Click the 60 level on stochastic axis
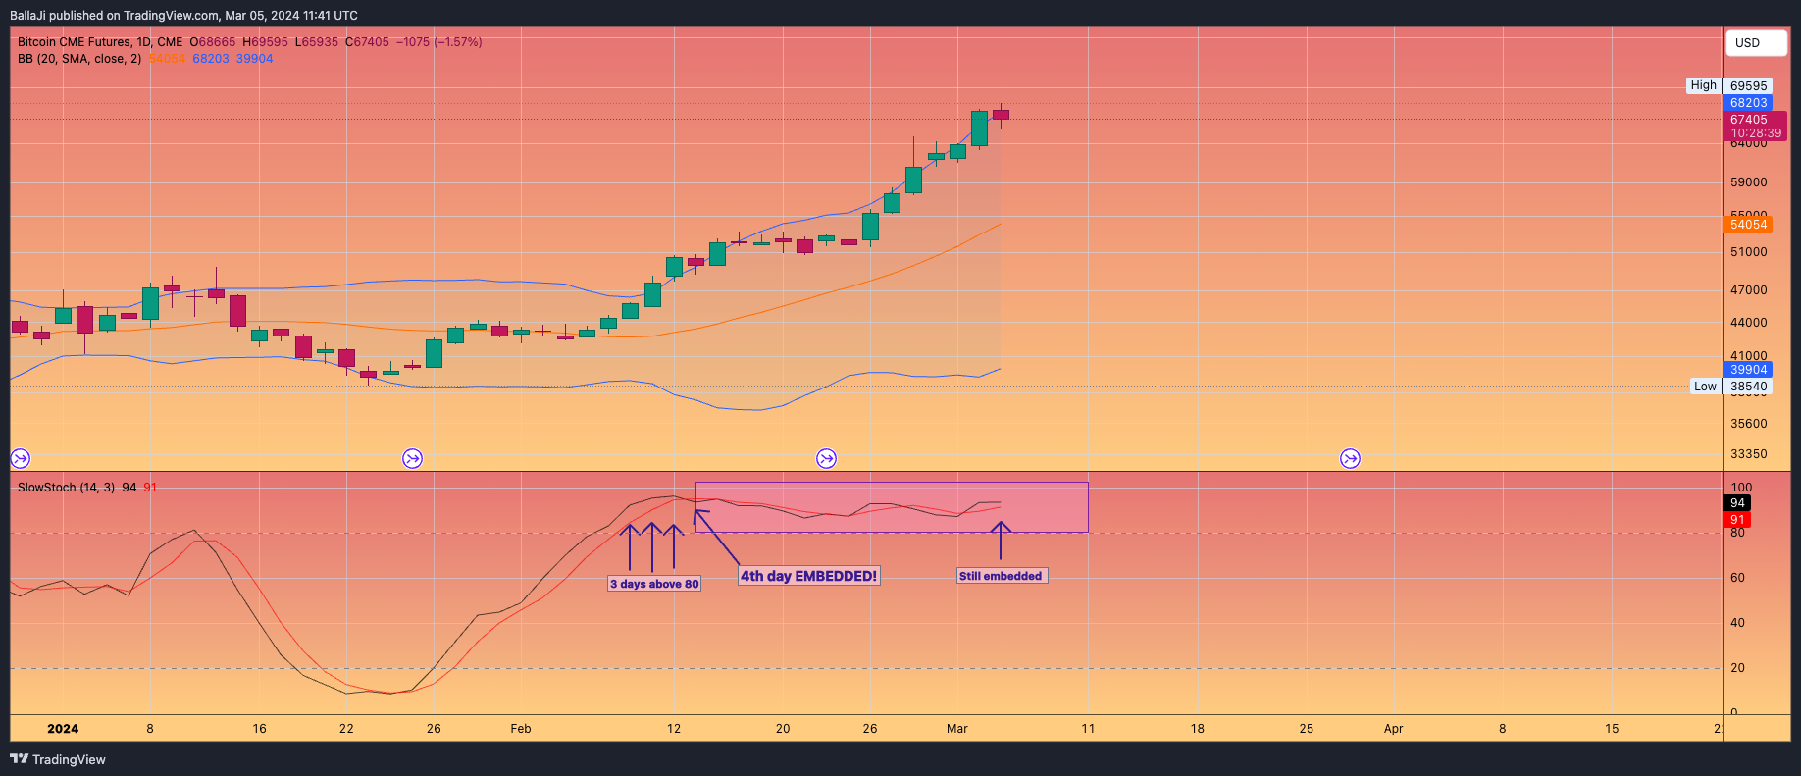Screen dimensions: 1801x776 coord(1737,578)
